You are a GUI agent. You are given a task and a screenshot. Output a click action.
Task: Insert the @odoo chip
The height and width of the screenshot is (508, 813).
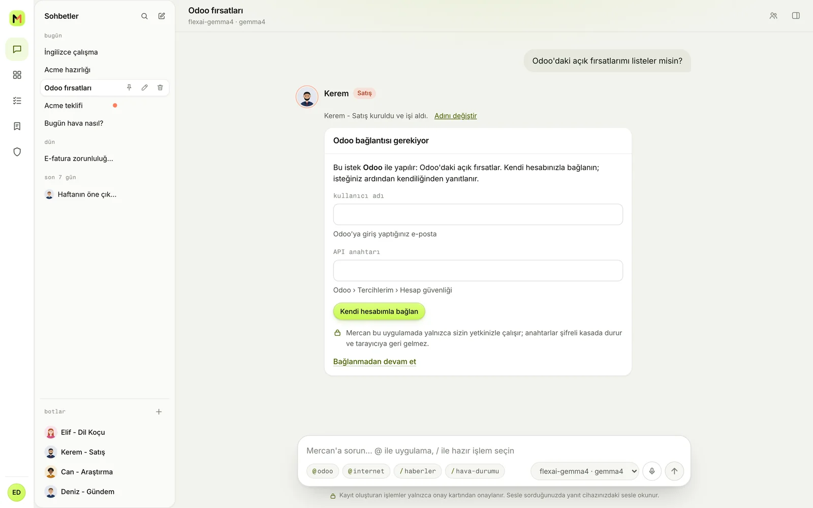coord(323,471)
